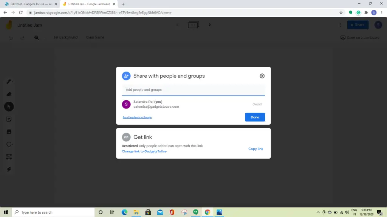This screenshot has width=387, height=217.
Task: Open the Chrome profile avatar in toolbar
Action: click(x=374, y=12)
